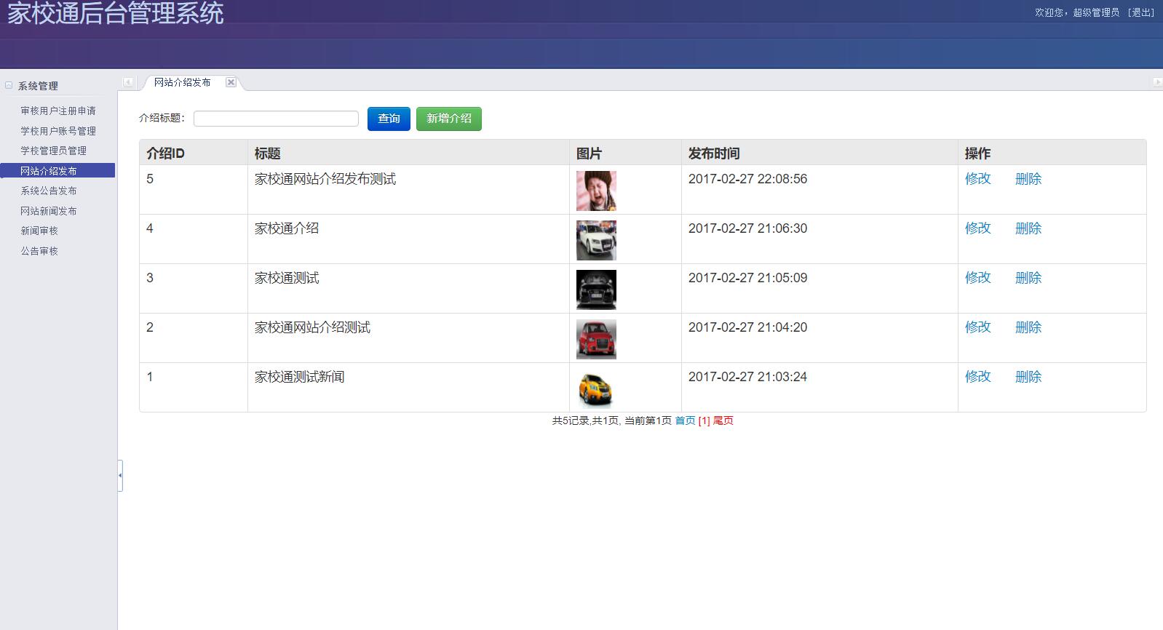
Task: Go to 尾页 in pagination
Action: click(723, 420)
